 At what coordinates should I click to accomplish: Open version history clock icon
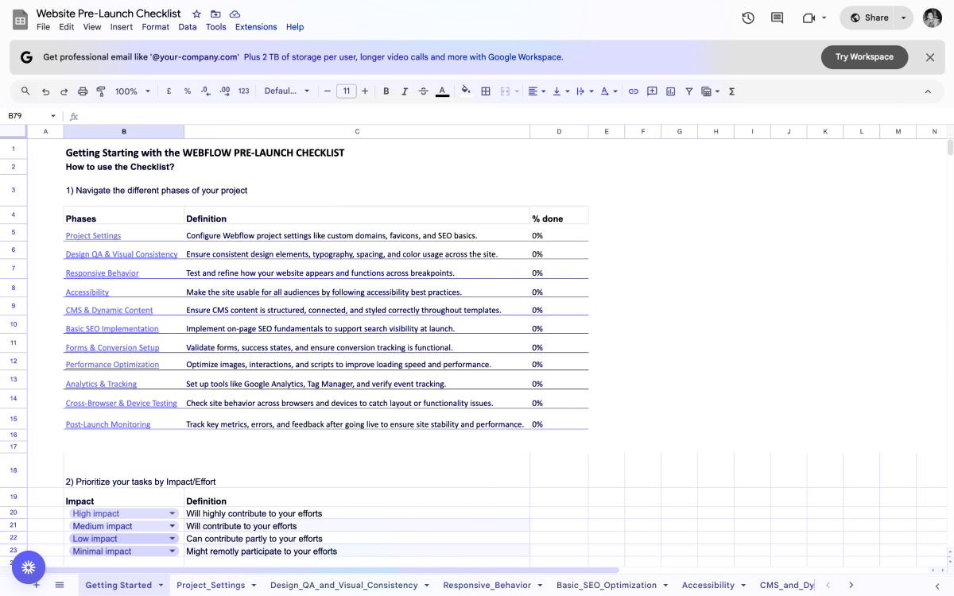coord(748,17)
